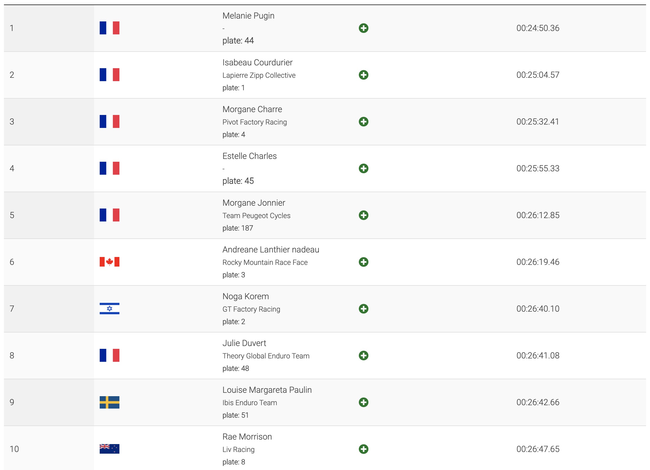Select the Pivot Factory Racing team text
The image size is (650, 470).
point(255,122)
